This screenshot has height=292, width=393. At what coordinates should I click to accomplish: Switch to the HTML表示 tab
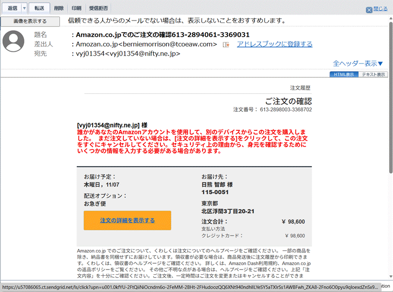[x=344, y=75]
